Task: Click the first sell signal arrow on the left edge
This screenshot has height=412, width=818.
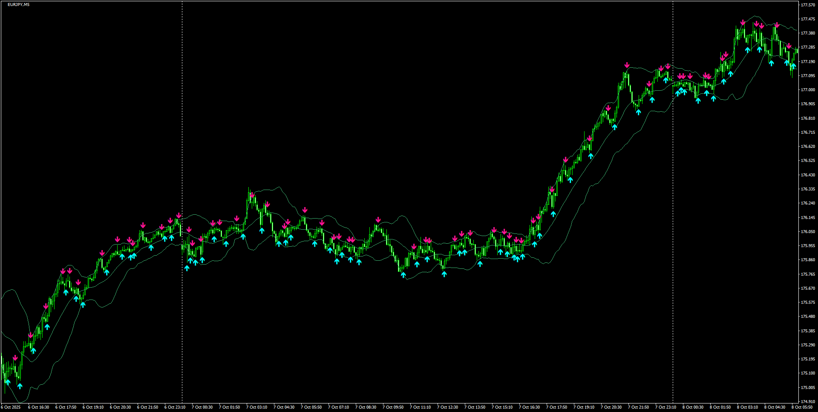Action: (x=15, y=358)
